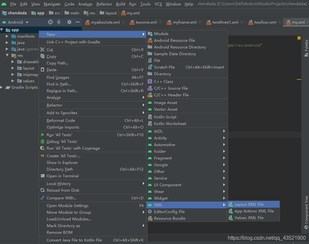Expand the mipmap folder
Screen dimensions: 309x244
(12, 75)
